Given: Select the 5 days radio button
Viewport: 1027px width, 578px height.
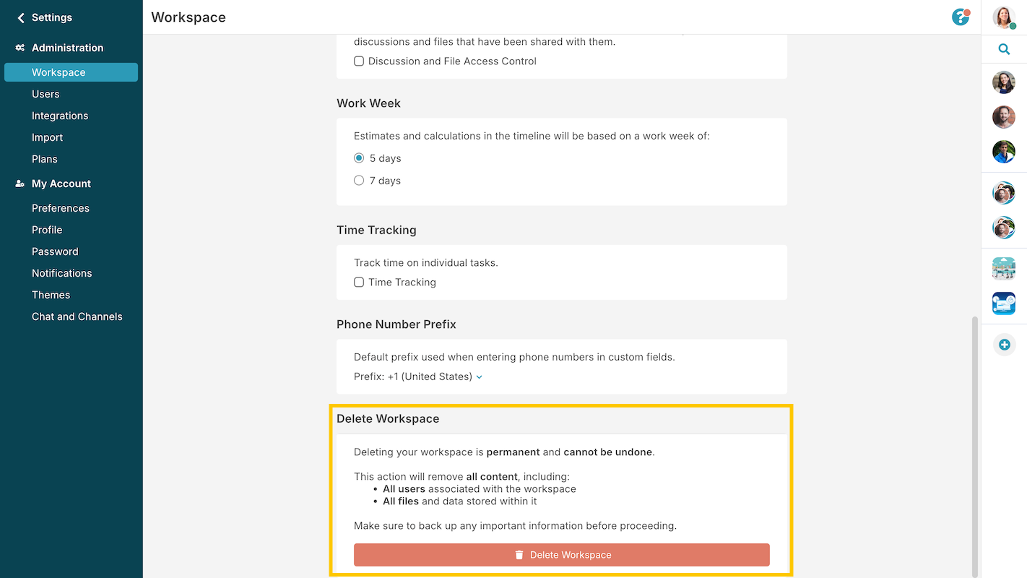Looking at the screenshot, I should pos(359,158).
